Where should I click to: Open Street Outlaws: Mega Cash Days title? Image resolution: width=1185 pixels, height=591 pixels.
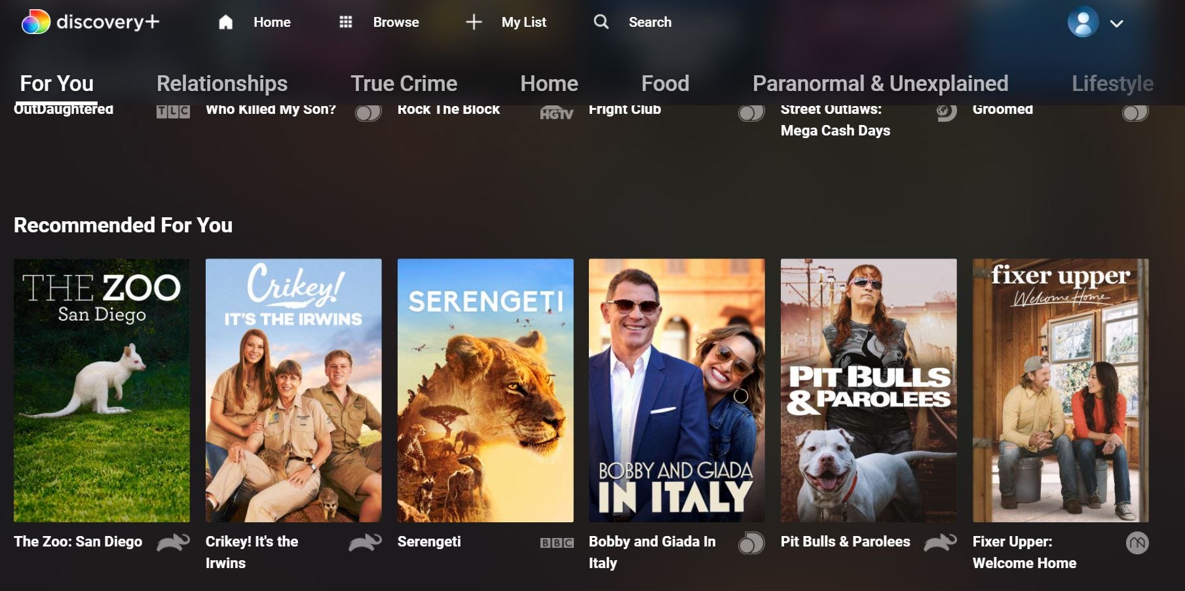click(835, 120)
